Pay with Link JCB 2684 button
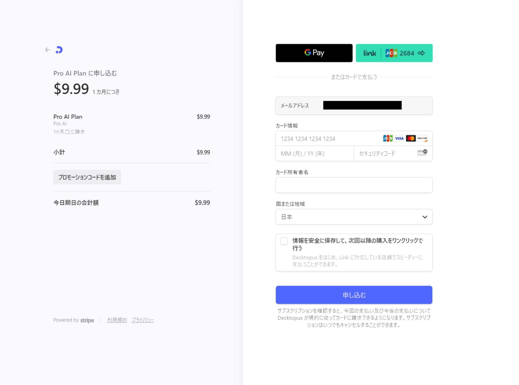 (x=394, y=53)
